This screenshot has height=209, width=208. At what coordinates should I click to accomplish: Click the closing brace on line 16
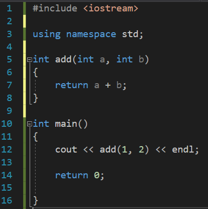(x=36, y=201)
